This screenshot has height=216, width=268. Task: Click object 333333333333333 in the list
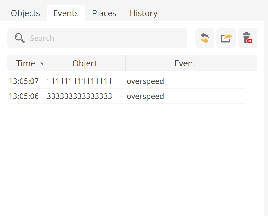79,96
